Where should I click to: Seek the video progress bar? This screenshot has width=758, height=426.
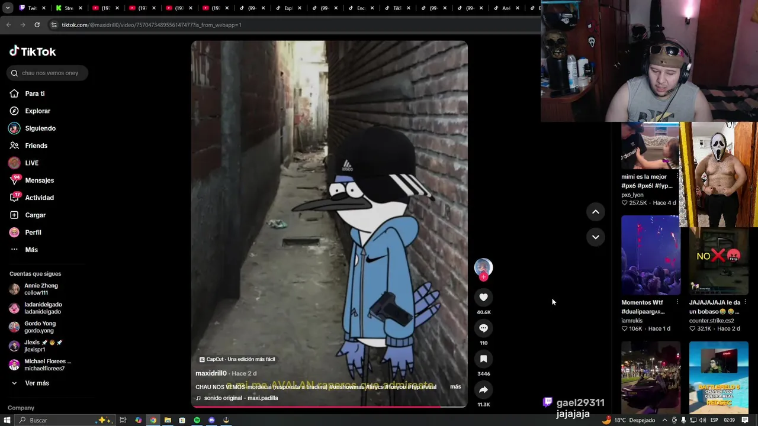click(329, 406)
